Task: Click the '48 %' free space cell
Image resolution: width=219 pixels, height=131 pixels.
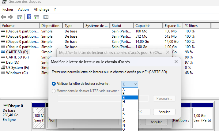Action: (x=189, y=73)
